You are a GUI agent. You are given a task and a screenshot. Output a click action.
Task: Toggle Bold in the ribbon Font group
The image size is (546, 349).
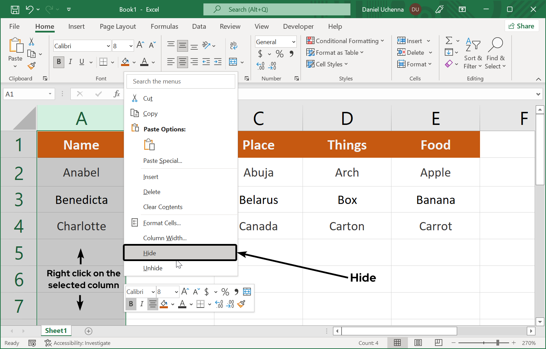(x=59, y=62)
